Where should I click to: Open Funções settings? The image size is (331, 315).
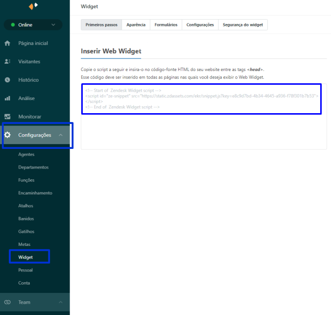coord(26,180)
